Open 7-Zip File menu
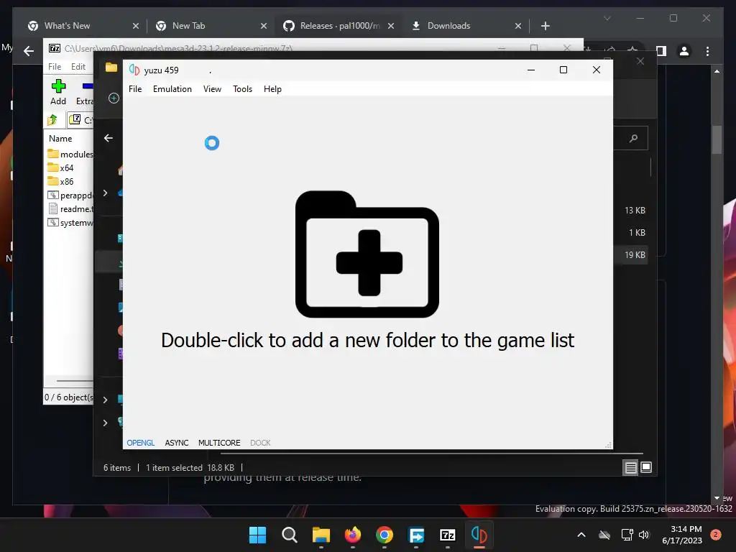This screenshot has height=552, width=736. [55, 67]
